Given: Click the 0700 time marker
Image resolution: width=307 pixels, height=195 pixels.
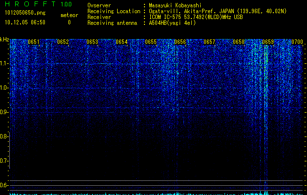Looking at the screenshot, I should 297,42.
